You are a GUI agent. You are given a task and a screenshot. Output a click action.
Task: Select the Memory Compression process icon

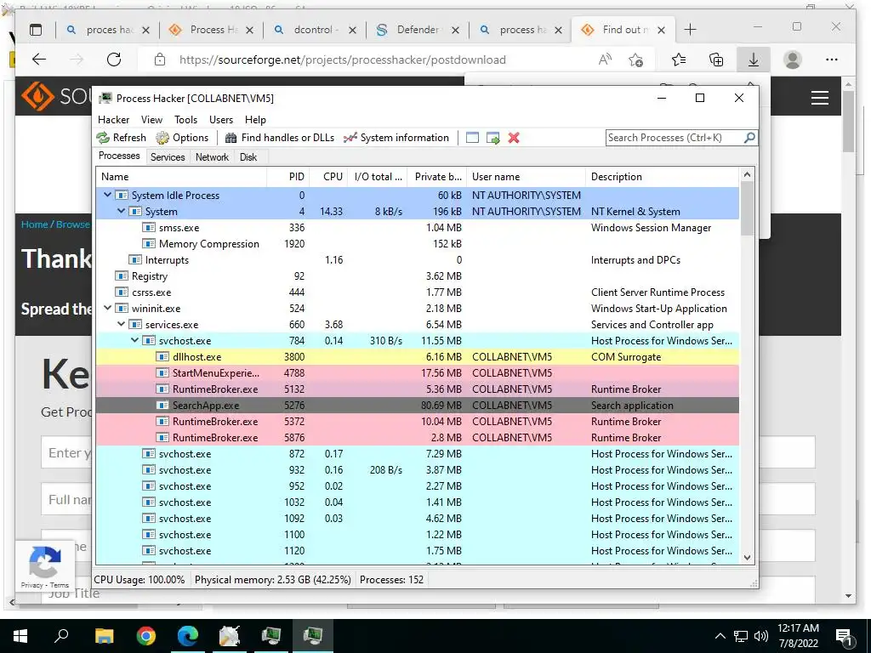tap(149, 244)
